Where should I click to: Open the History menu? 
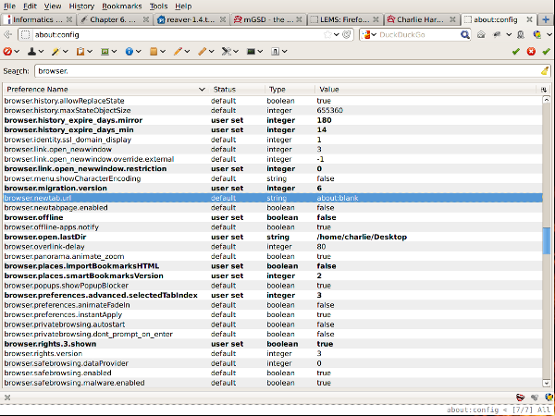coord(81,6)
